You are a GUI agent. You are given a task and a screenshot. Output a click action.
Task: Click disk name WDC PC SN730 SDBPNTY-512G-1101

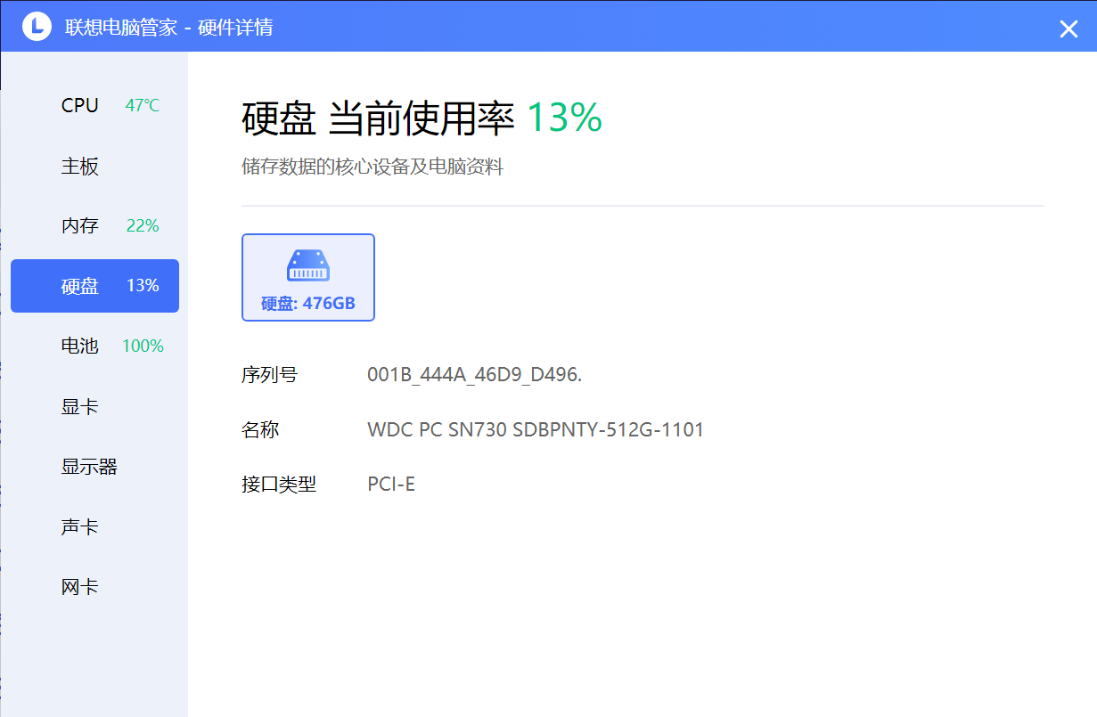(x=536, y=430)
